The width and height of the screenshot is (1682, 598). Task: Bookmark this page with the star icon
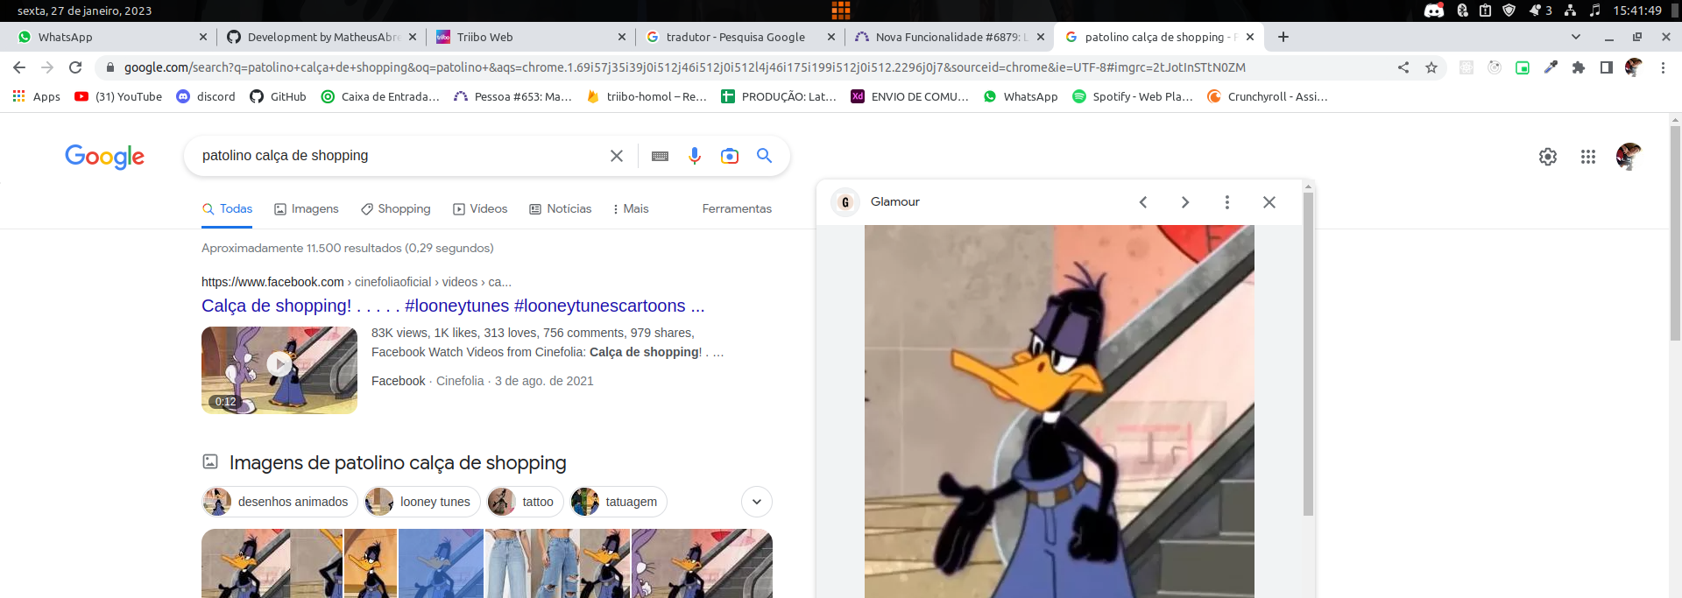pyautogui.click(x=1431, y=67)
